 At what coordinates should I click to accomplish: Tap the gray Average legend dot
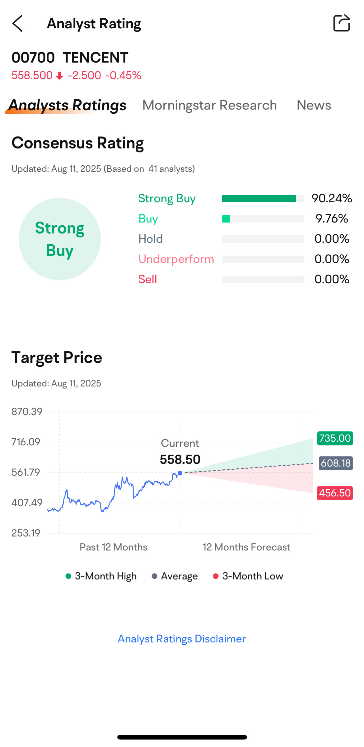tap(154, 576)
